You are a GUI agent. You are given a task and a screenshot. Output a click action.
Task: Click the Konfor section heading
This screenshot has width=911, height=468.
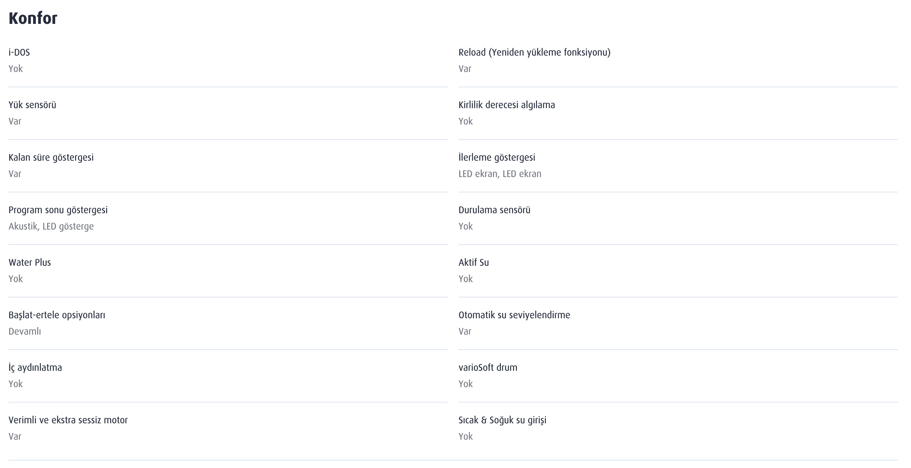[x=33, y=18]
